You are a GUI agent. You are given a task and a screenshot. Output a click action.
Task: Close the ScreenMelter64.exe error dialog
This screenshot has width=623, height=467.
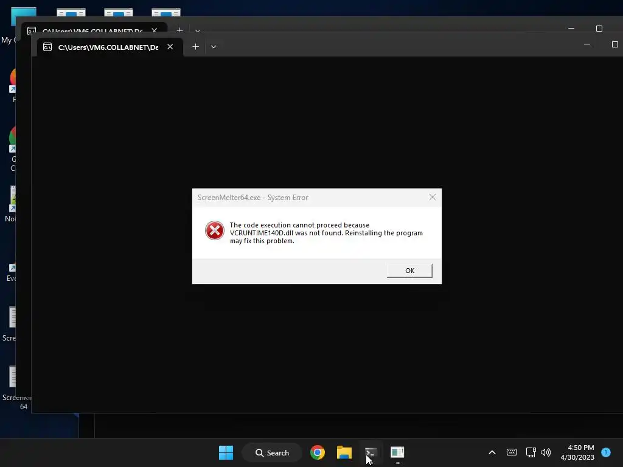433,198
